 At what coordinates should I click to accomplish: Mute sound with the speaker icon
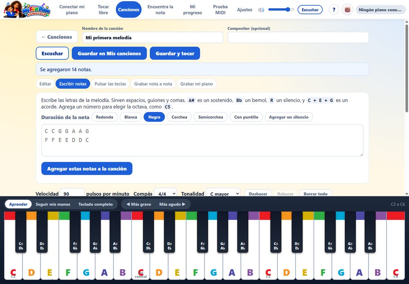261,10
